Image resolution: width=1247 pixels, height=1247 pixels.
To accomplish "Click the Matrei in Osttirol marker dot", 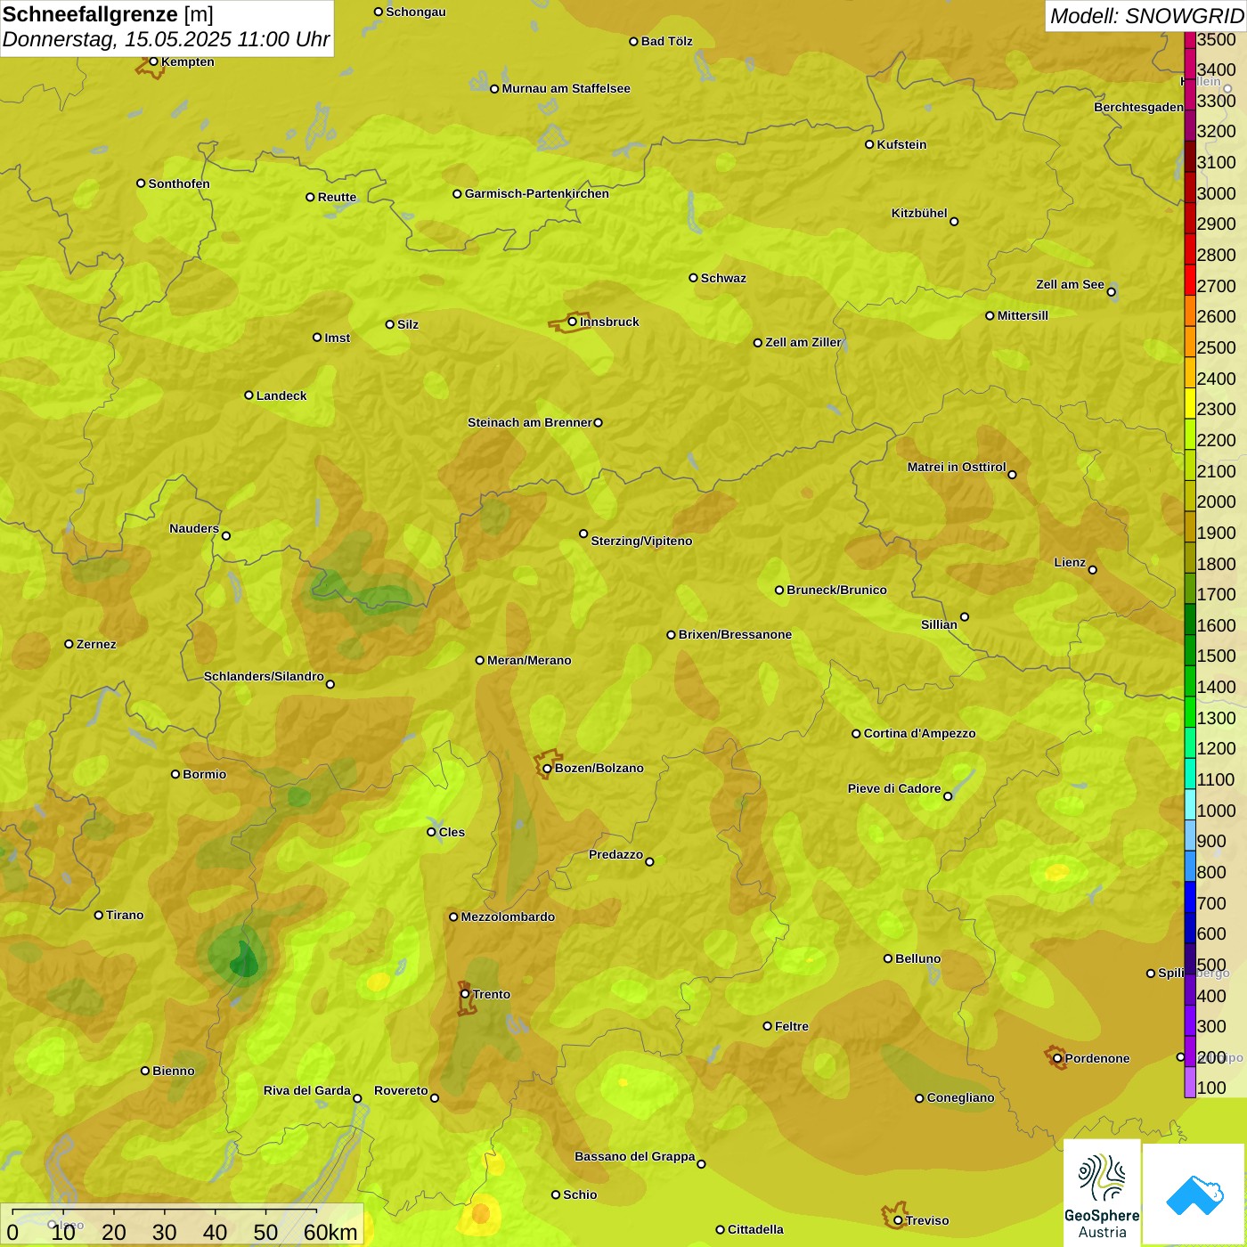I will (1012, 474).
